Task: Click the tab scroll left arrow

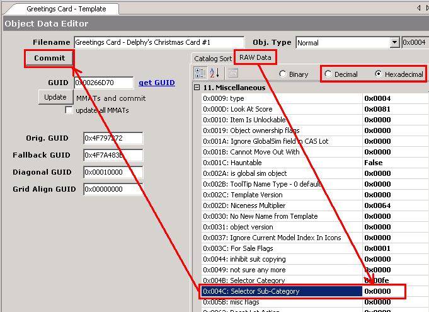Action: coord(418,8)
